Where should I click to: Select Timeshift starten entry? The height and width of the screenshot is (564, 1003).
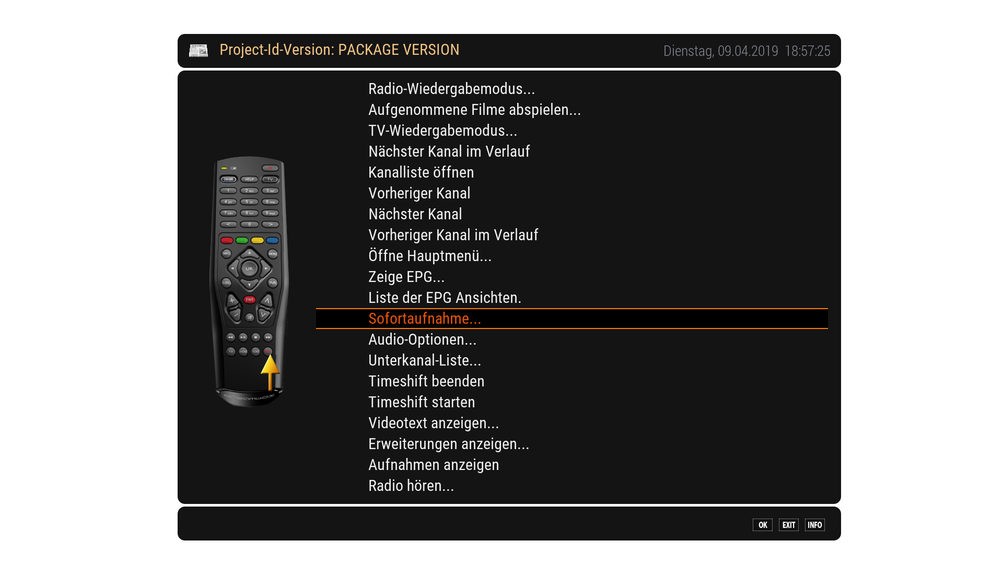click(422, 402)
